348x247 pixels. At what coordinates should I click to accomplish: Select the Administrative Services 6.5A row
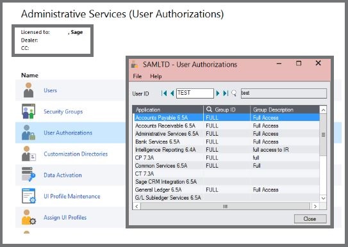click(226, 134)
